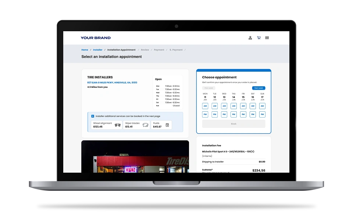Select the AM slot for Monday 11
The width and height of the screenshot is (353, 223).
click(205, 106)
